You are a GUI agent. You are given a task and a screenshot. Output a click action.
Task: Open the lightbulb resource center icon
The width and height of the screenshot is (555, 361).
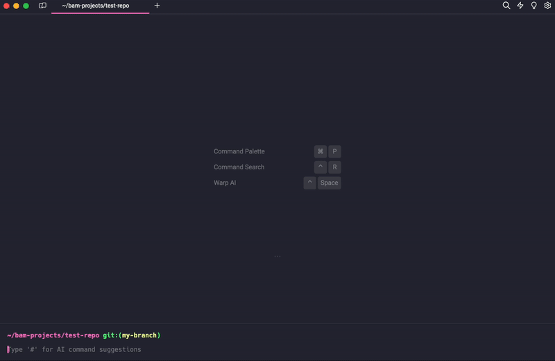533,6
